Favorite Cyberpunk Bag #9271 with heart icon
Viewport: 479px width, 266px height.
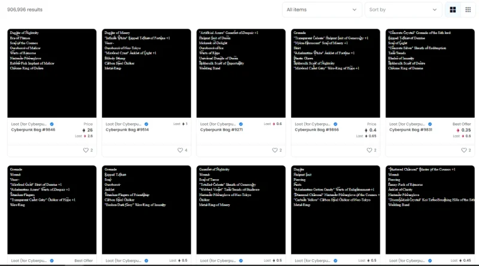coord(275,150)
